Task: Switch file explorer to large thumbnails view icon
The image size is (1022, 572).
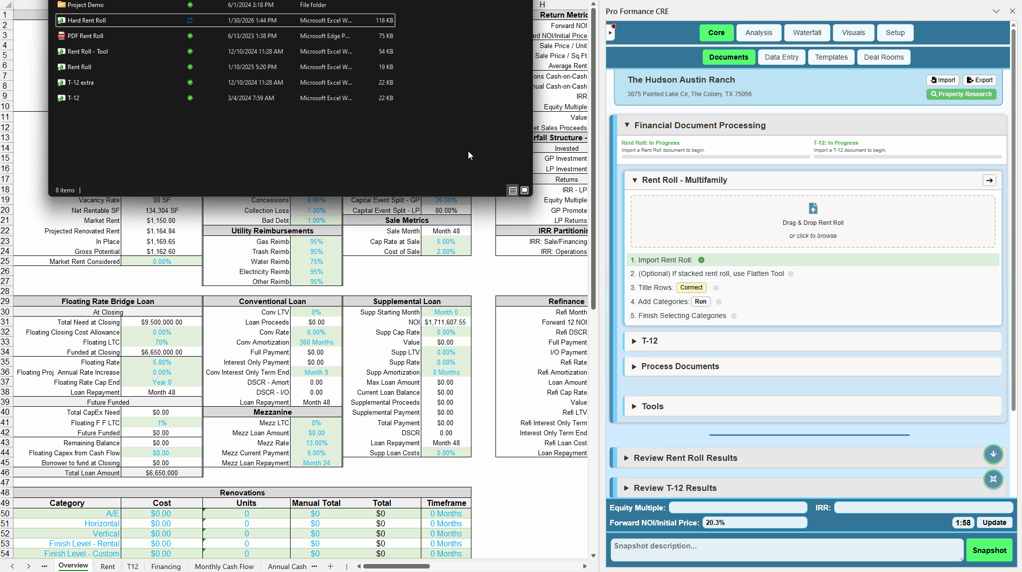Action: pos(525,190)
